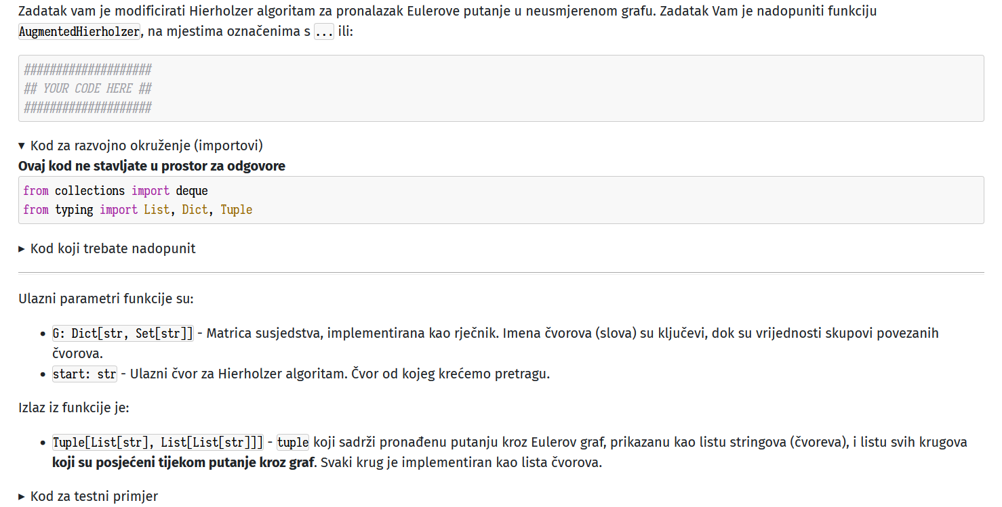Click the 'from typing import List, Dict, Tuple' line

click(138, 210)
